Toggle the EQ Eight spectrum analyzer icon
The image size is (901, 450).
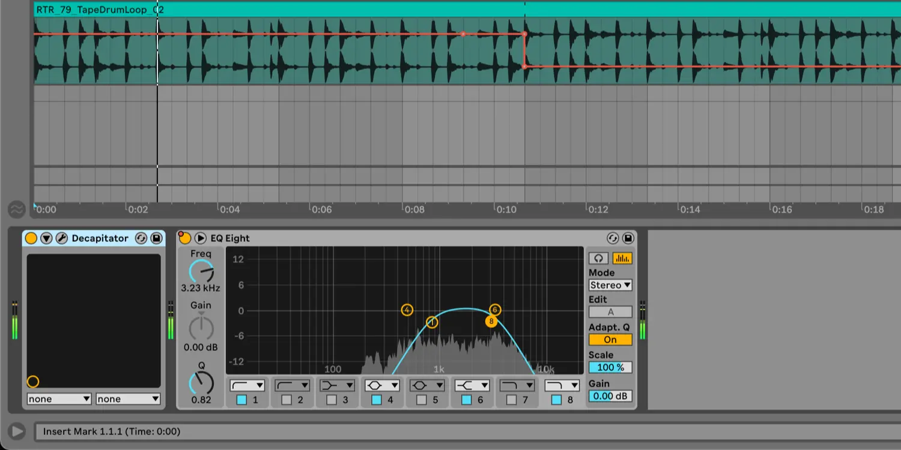tap(622, 259)
